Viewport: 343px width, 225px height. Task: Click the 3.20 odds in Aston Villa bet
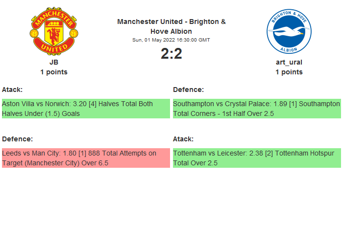[79, 104]
